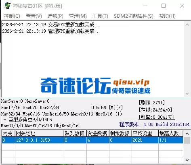Image resolution: width=191 pixels, height=165 pixels.
Task: Click the [引擎:0.0041天] engine label
Action: (157, 117)
